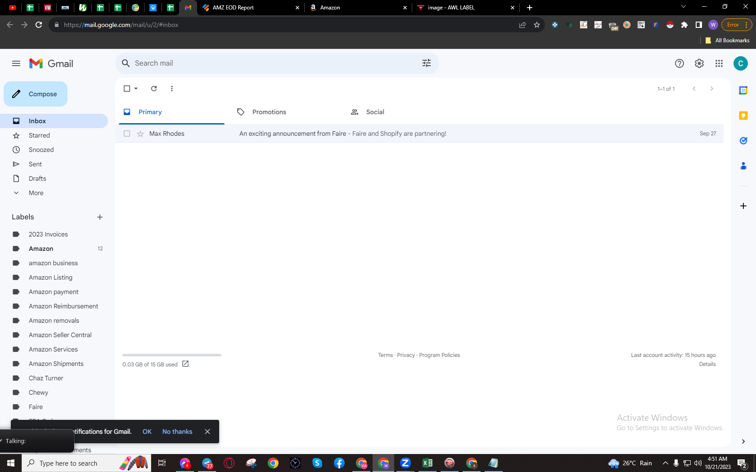Open account activity Details link
This screenshot has width=756, height=472.
(x=707, y=364)
